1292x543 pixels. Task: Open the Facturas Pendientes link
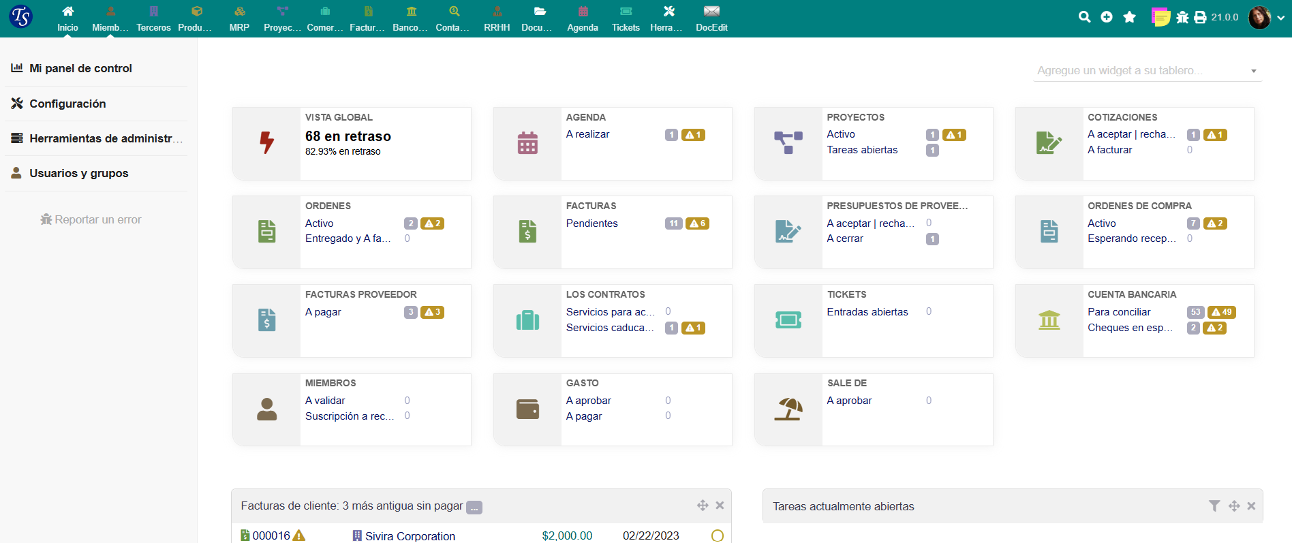(591, 223)
